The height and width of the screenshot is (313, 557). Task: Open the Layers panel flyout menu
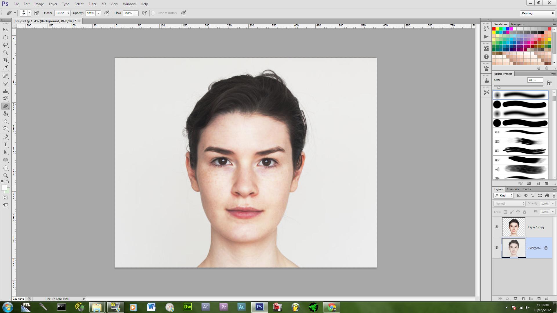tap(553, 189)
